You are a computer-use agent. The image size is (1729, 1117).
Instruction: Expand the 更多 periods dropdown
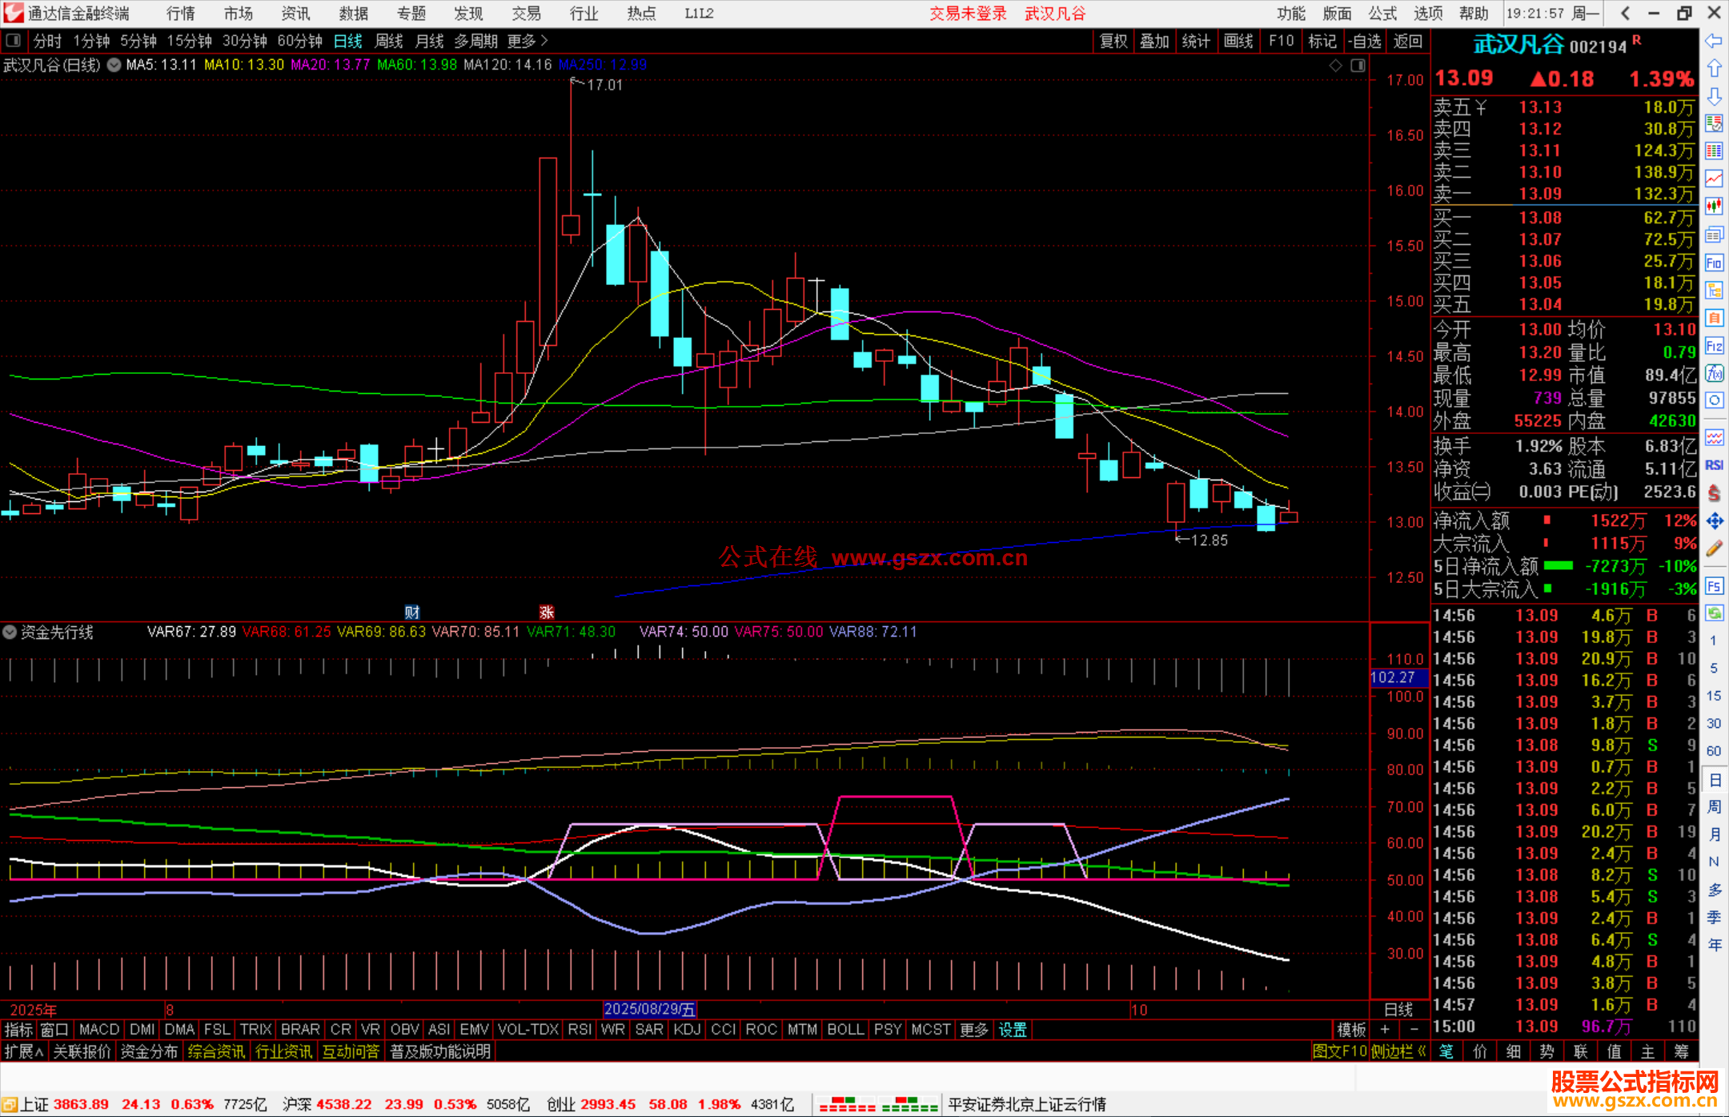pos(528,41)
